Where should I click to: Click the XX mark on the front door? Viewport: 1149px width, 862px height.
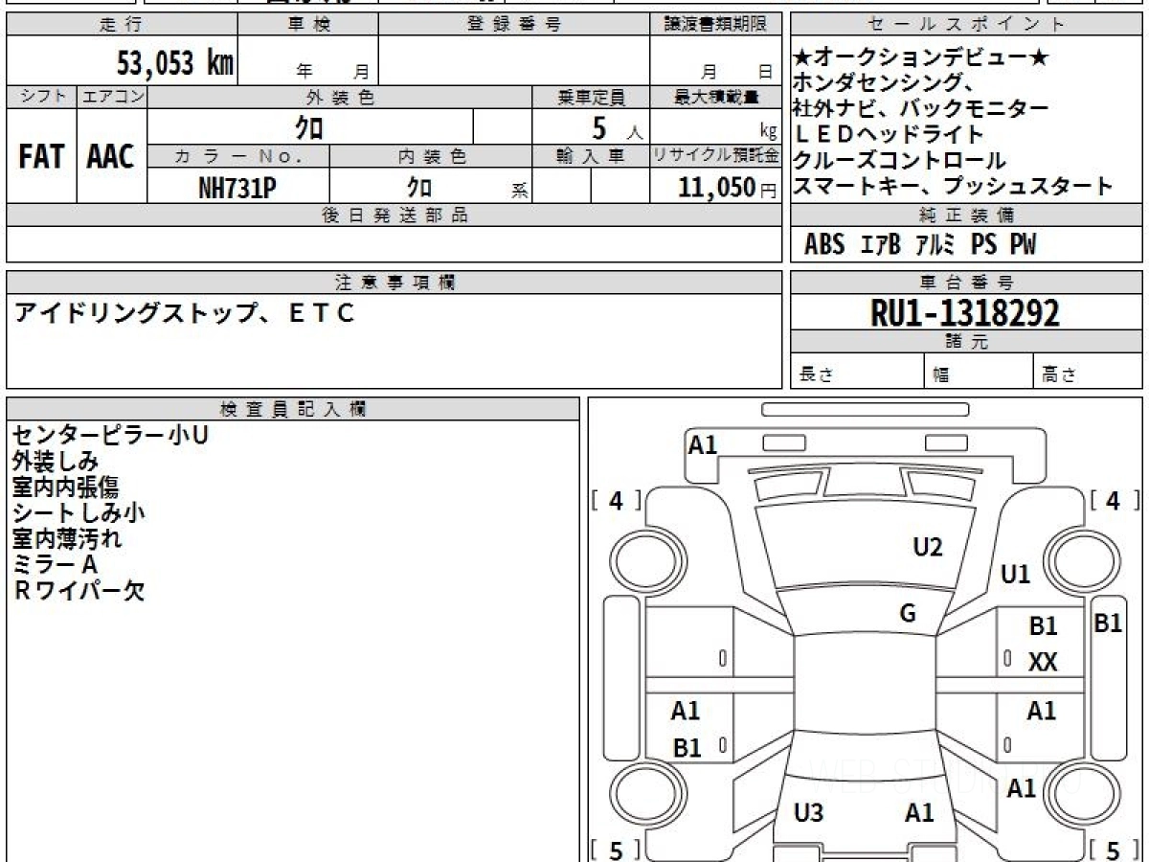click(x=1043, y=662)
